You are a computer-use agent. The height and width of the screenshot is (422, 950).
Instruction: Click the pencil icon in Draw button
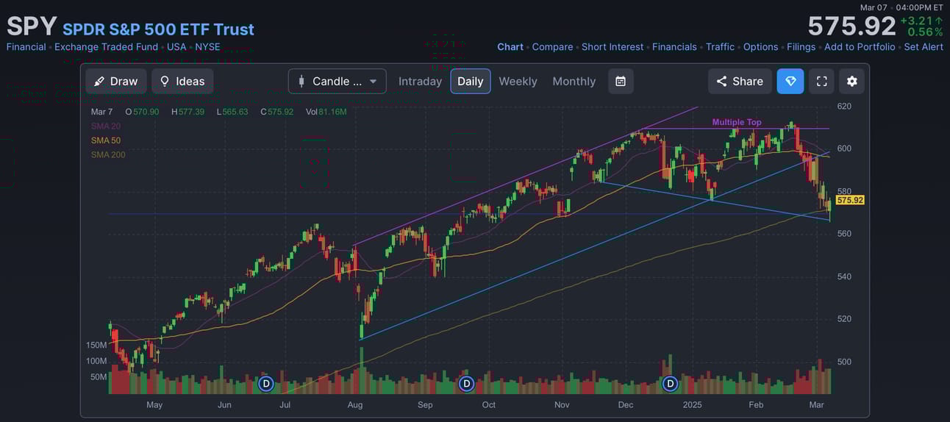tap(99, 81)
